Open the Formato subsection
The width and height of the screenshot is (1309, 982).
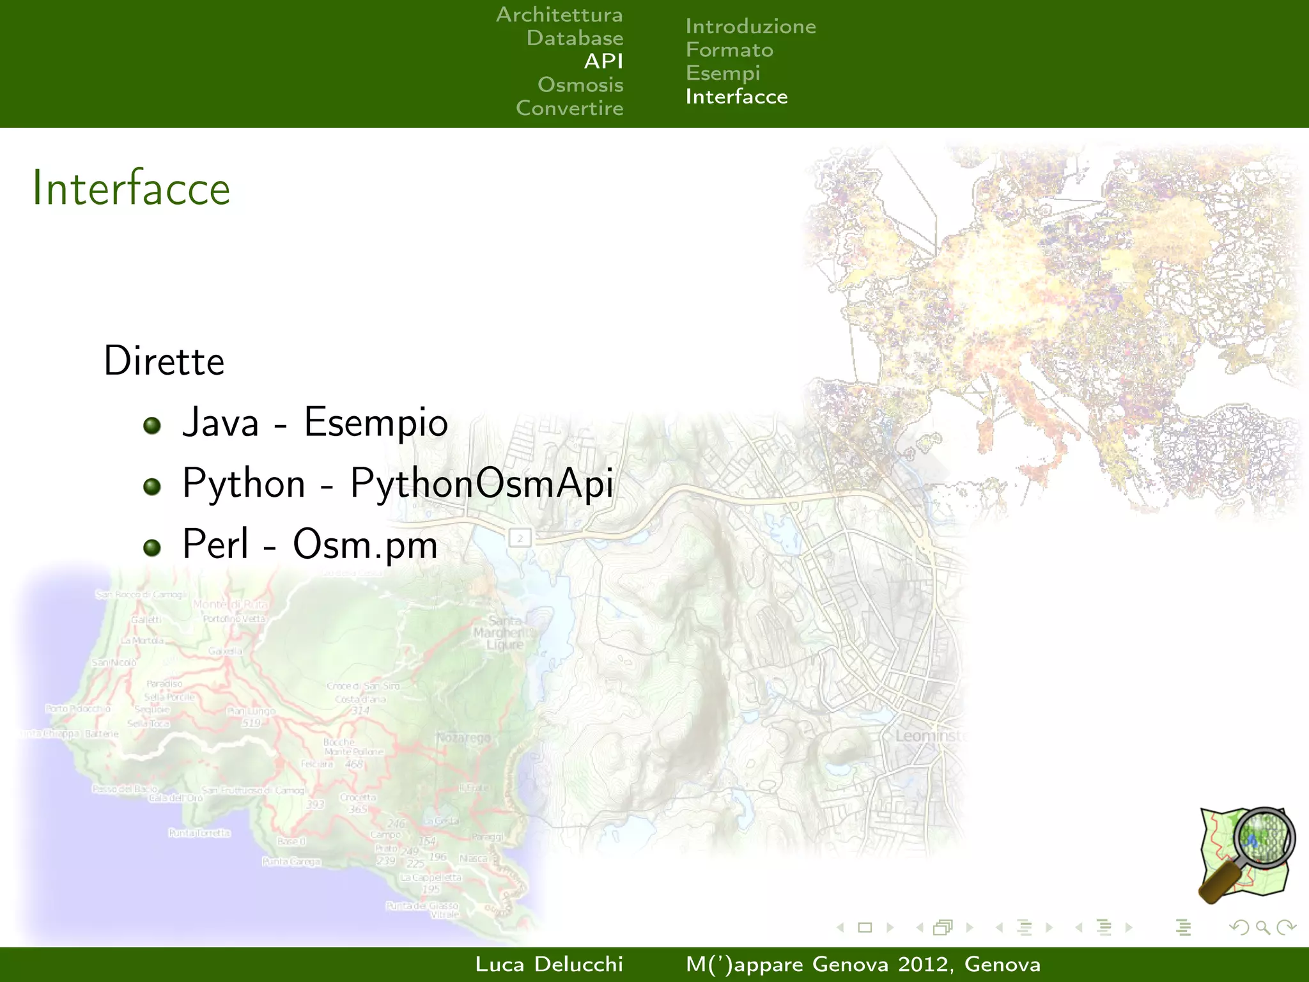tap(729, 50)
